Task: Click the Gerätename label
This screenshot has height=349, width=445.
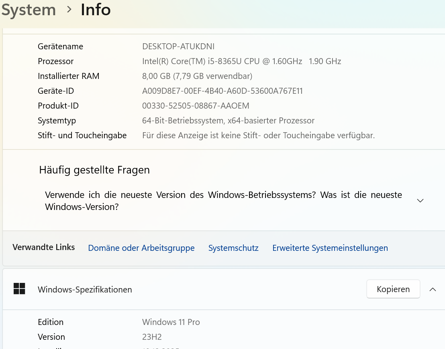Action: click(61, 46)
